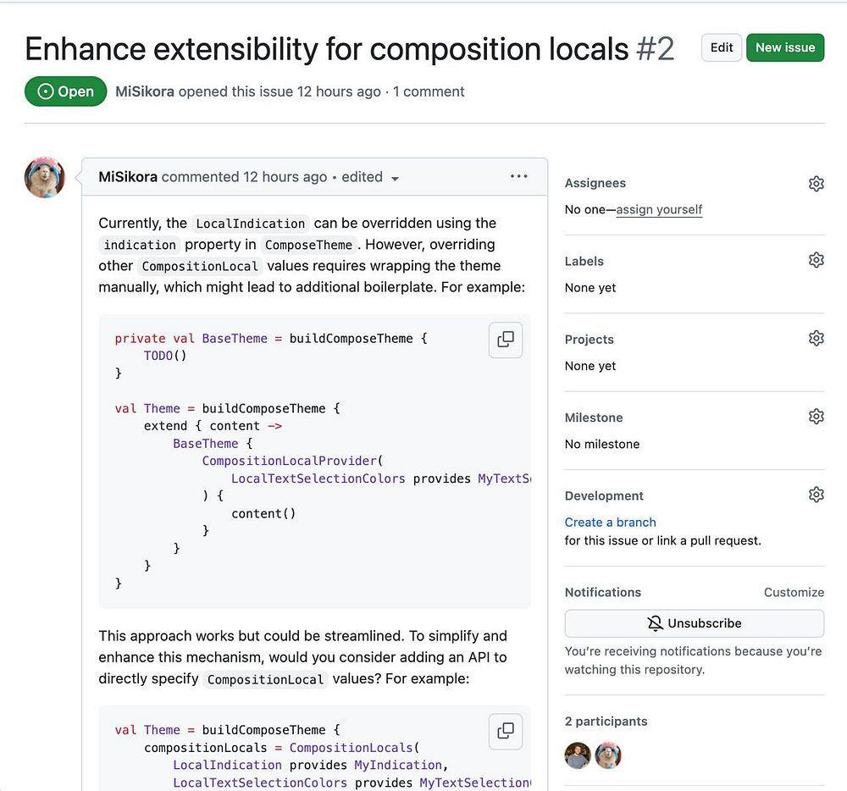Click the Labels heading
This screenshot has height=791, width=847.
(584, 262)
